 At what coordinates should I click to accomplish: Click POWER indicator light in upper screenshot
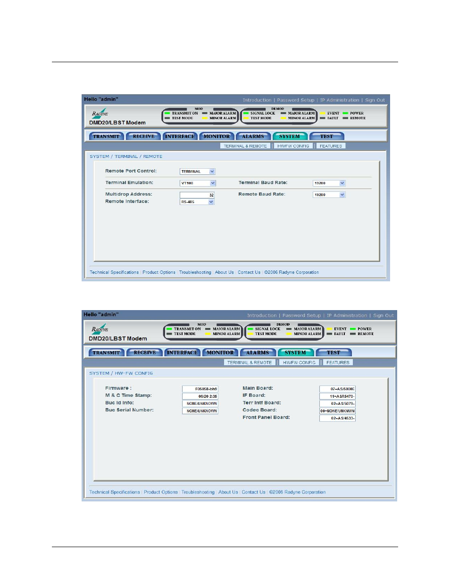tap(345, 113)
